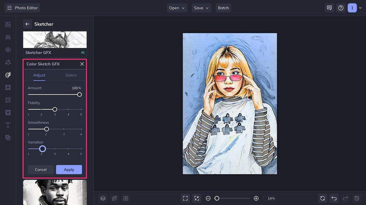Click the fit to screen icon
The width and height of the screenshot is (366, 205).
pyautogui.click(x=185, y=198)
